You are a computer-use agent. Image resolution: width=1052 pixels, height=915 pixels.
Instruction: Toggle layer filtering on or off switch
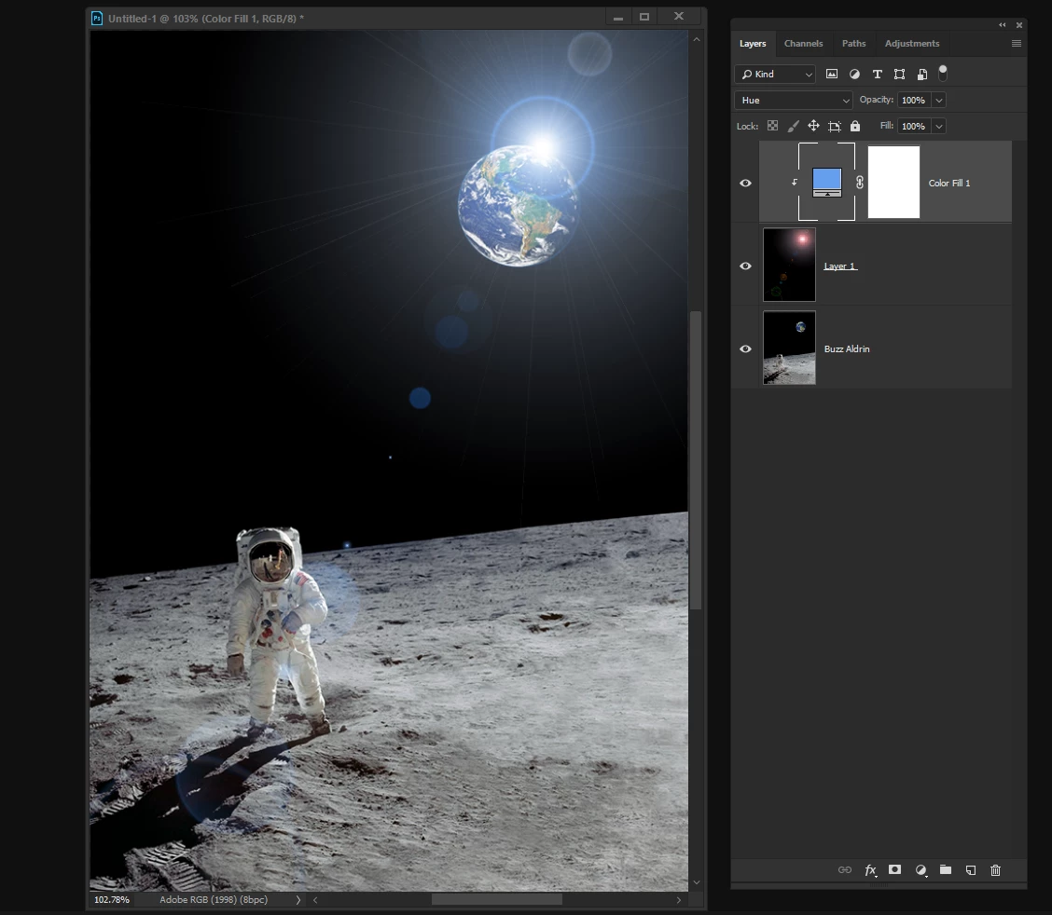click(943, 73)
